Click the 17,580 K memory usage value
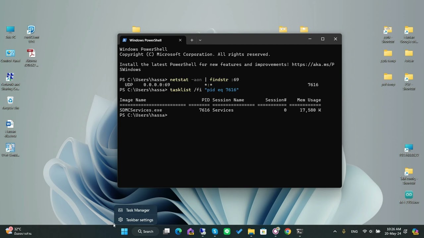This screenshot has width=424, height=238. [310, 110]
